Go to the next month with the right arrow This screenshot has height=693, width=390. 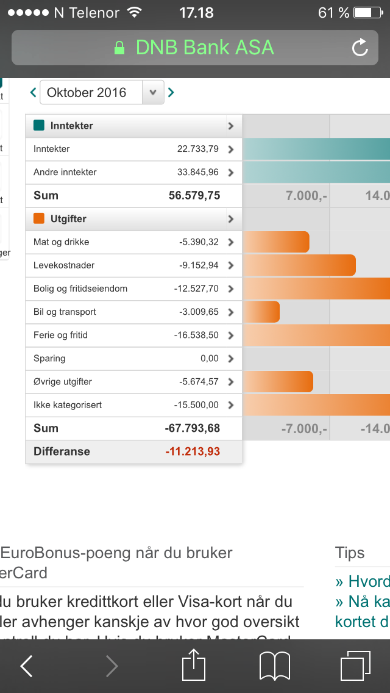coord(171,92)
